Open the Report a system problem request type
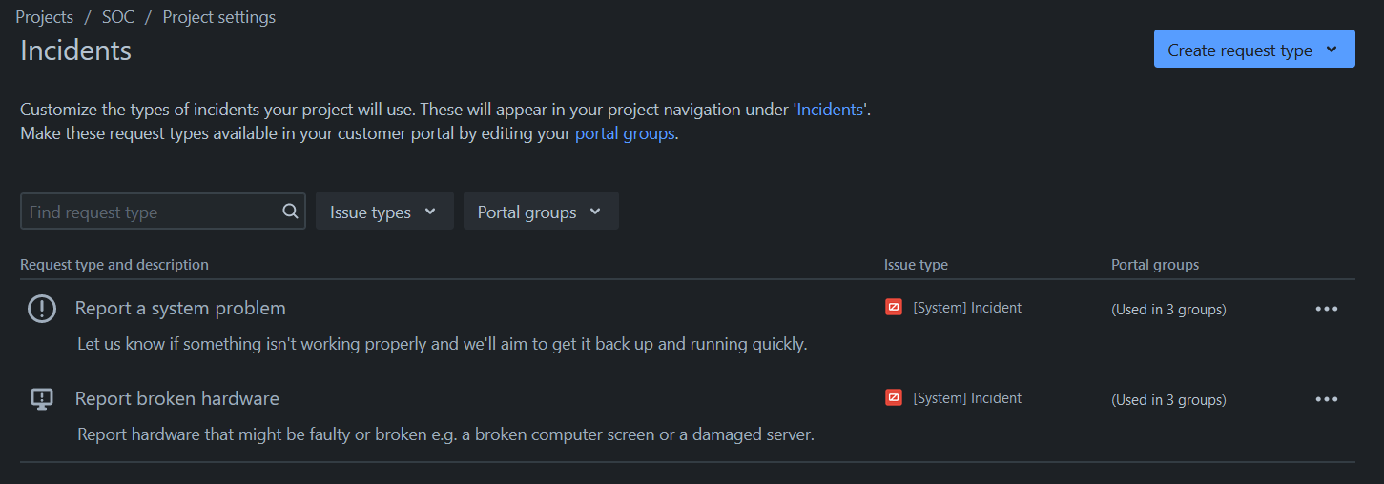 (180, 309)
